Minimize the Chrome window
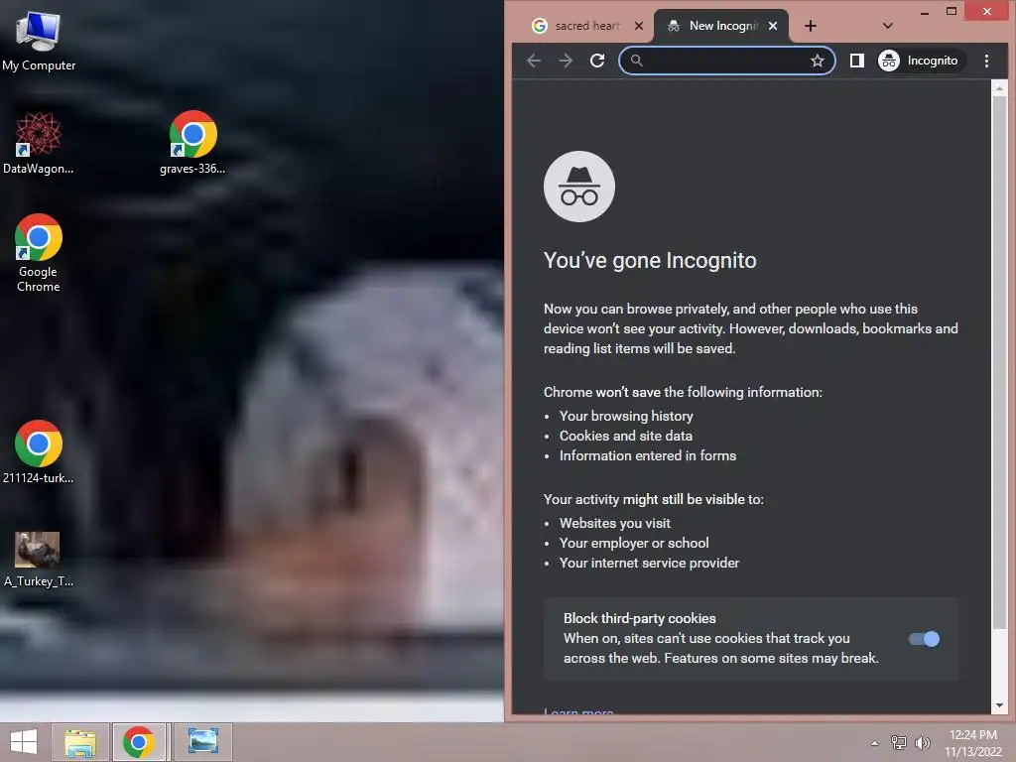Screen dimensions: 1016x762 925,12
